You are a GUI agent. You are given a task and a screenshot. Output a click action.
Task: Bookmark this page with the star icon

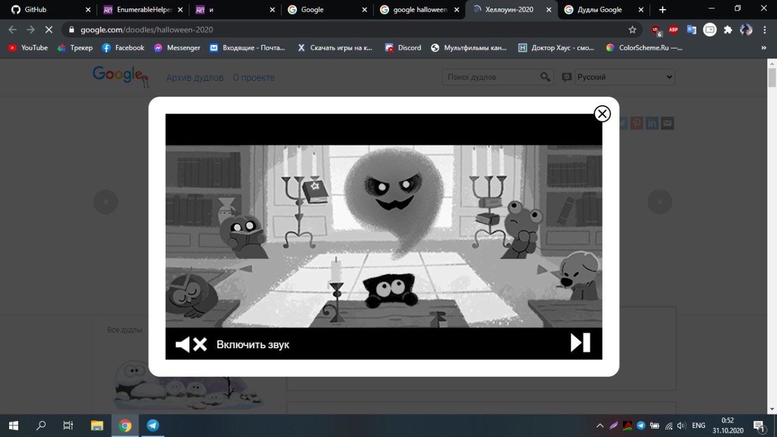[x=633, y=29]
